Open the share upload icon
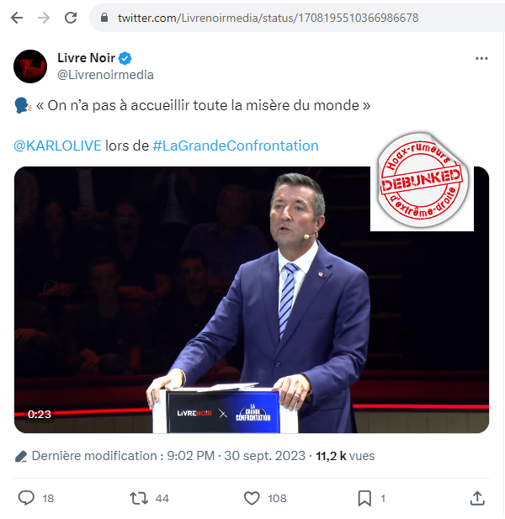This screenshot has width=505, height=519. point(477,498)
